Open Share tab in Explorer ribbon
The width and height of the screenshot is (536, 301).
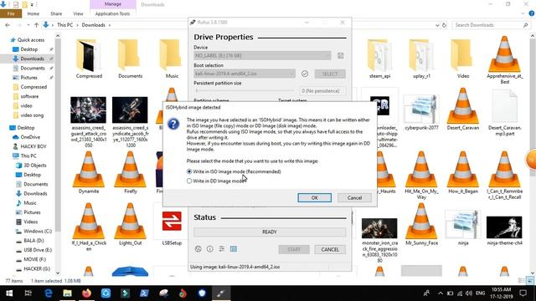pos(56,13)
